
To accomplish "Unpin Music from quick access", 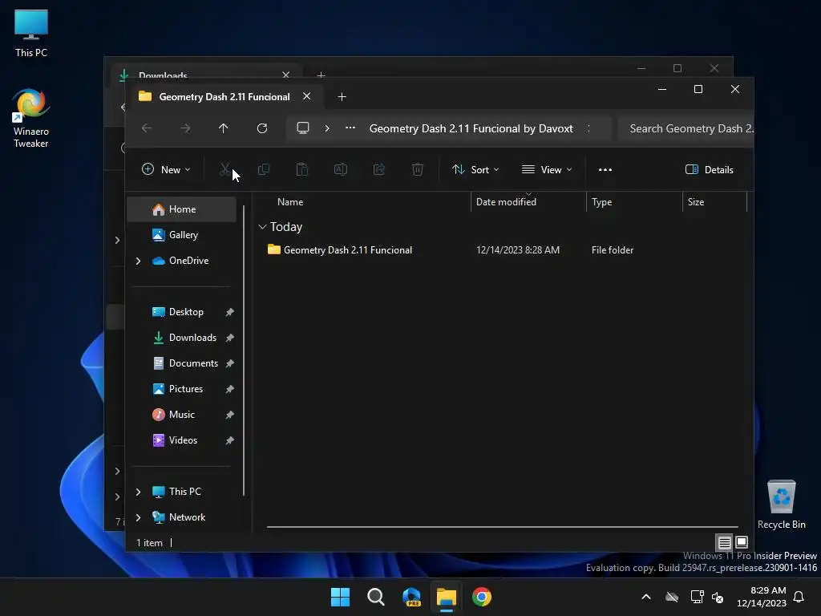I will point(229,415).
